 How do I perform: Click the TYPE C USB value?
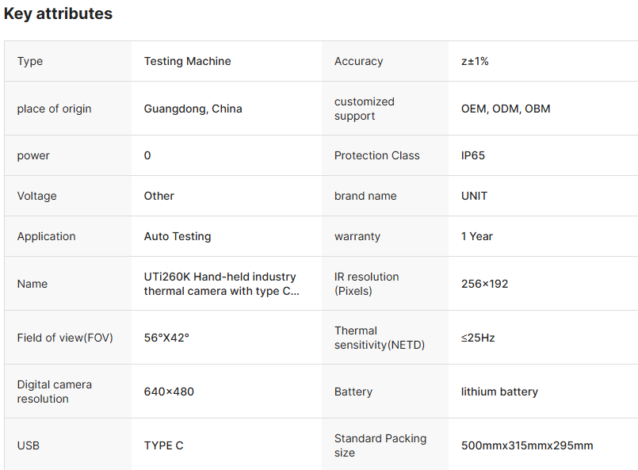pyautogui.click(x=163, y=445)
